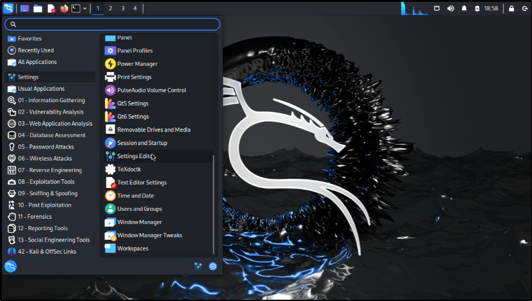Launch Panel settings entry
The width and height of the screenshot is (532, 301).
click(158, 38)
